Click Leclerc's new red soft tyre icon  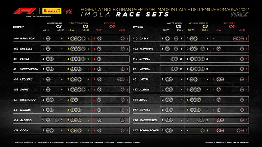99,79
